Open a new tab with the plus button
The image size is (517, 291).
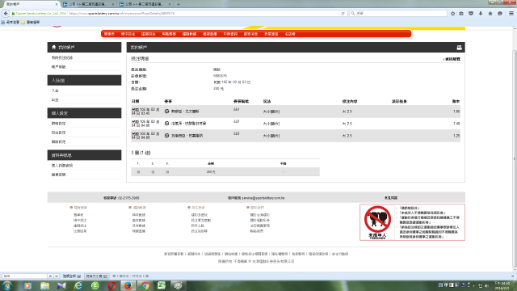[x=179, y=4]
